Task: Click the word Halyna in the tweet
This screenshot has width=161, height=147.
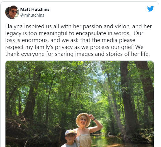Action: (14, 27)
